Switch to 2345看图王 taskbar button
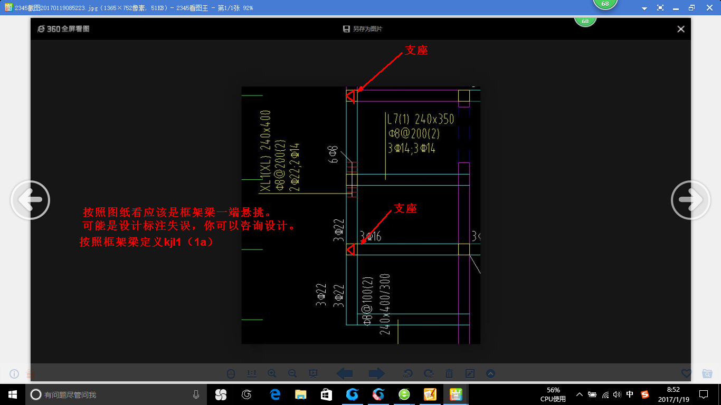The image size is (721, 405). pyautogui.click(x=456, y=394)
